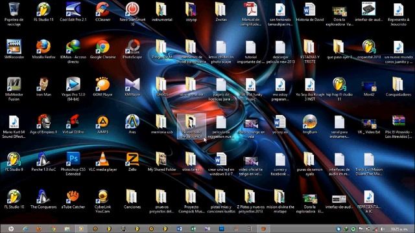Launch FL Studio 11 shortcut
415x233 pixels.
coord(43,12)
